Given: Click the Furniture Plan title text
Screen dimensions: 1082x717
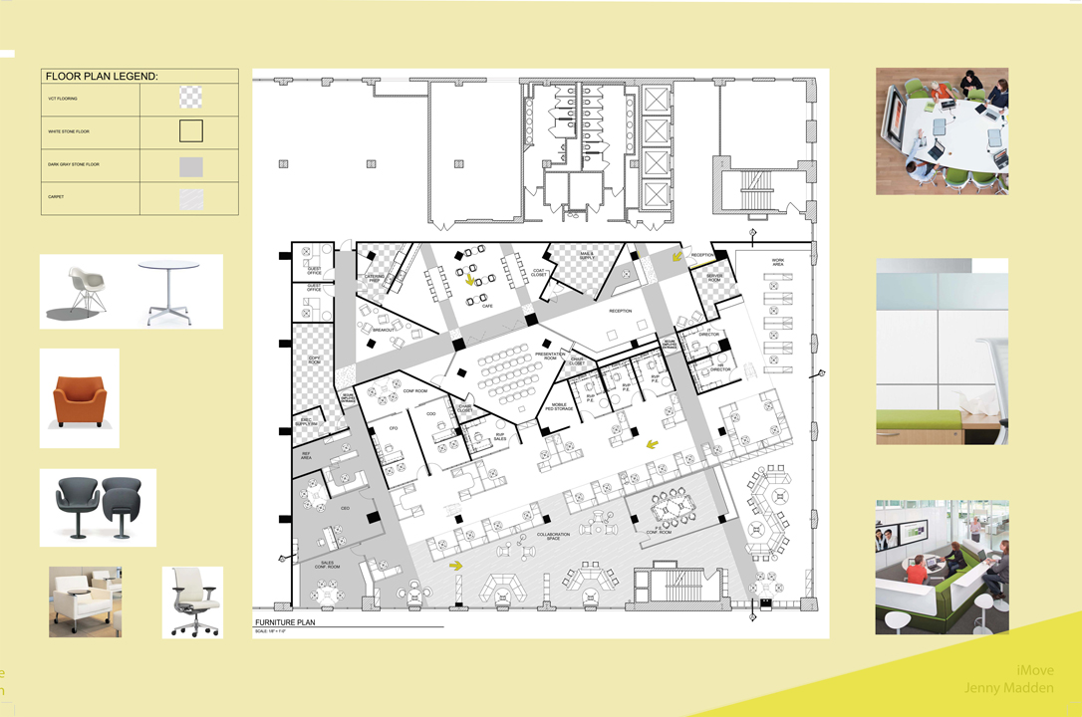Looking at the screenshot, I should 284,621.
